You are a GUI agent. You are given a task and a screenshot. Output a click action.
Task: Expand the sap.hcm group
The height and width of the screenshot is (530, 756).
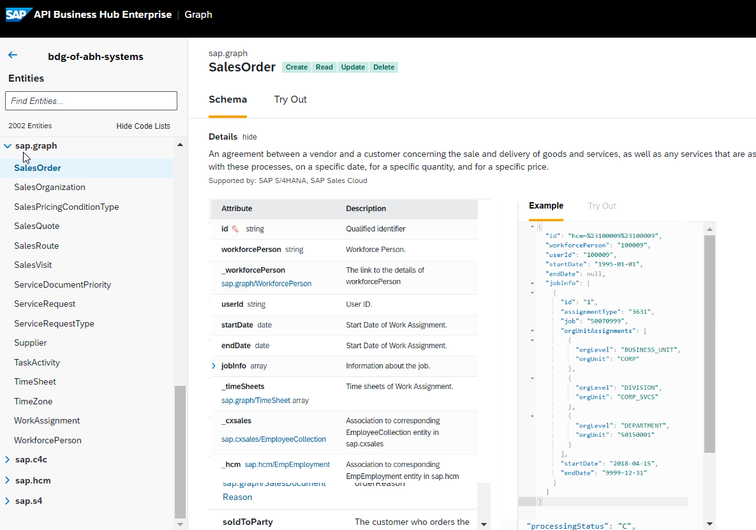click(x=7, y=480)
